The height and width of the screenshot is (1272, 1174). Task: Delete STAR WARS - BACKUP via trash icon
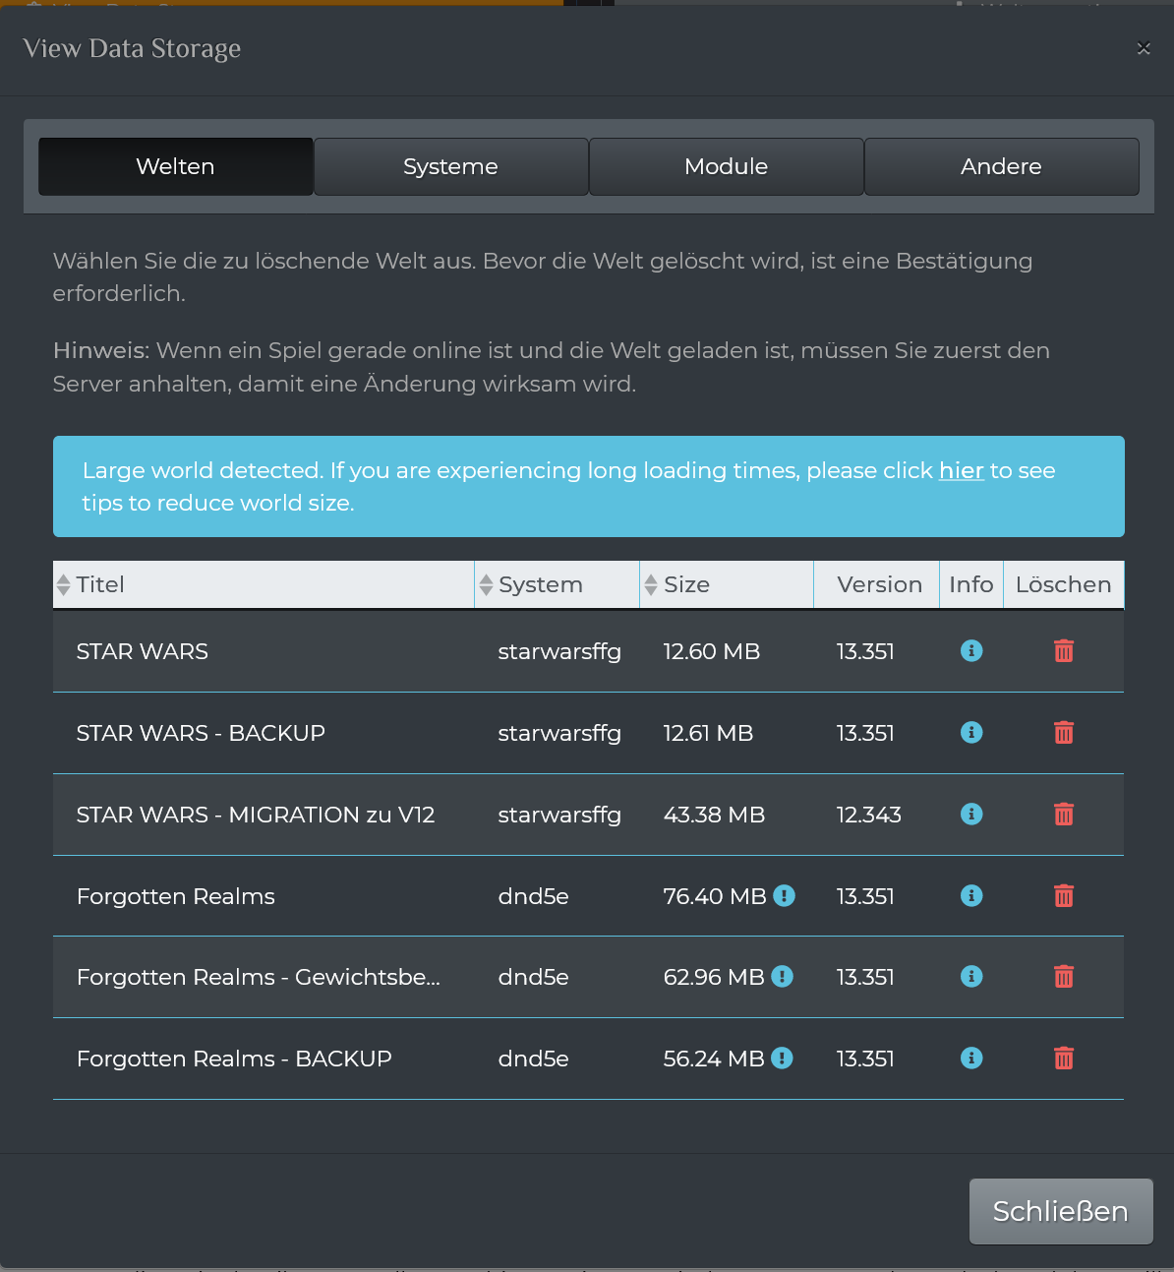[x=1064, y=733]
